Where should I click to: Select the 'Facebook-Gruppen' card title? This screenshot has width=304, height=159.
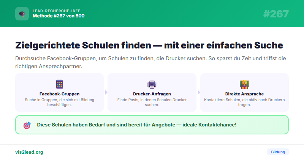click(x=60, y=94)
